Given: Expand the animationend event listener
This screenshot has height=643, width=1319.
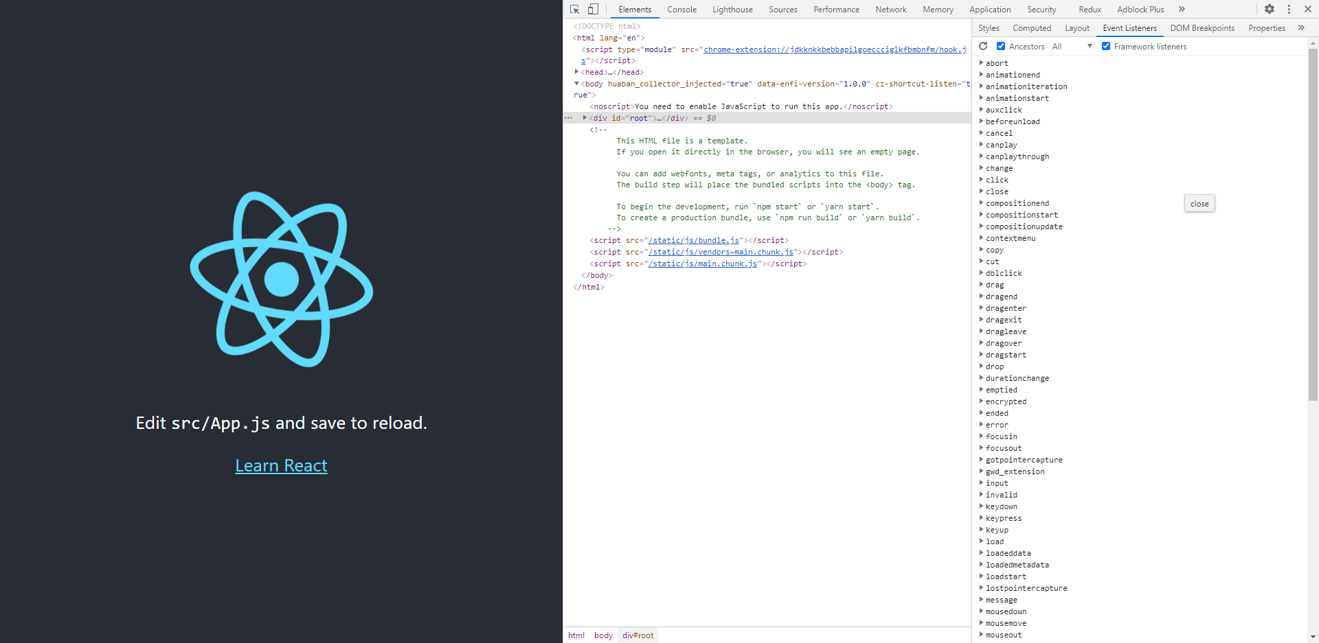Looking at the screenshot, I should click(981, 74).
